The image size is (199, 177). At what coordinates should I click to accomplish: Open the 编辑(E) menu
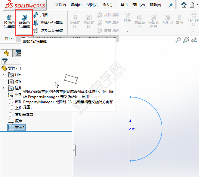(76, 5)
